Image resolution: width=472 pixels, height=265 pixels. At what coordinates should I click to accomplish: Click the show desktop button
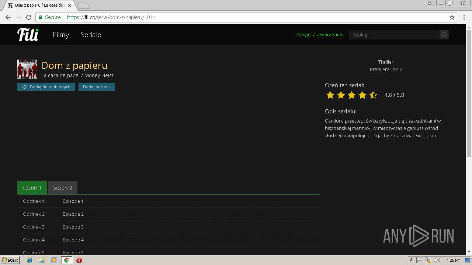point(468,260)
